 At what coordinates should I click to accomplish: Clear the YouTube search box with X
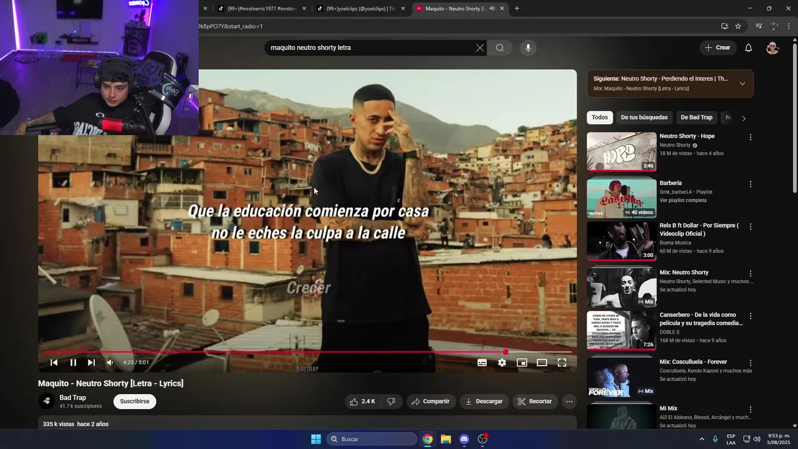coord(479,48)
